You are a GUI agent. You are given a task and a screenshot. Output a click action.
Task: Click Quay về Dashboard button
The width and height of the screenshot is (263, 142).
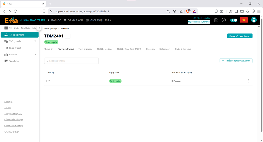(x=240, y=36)
